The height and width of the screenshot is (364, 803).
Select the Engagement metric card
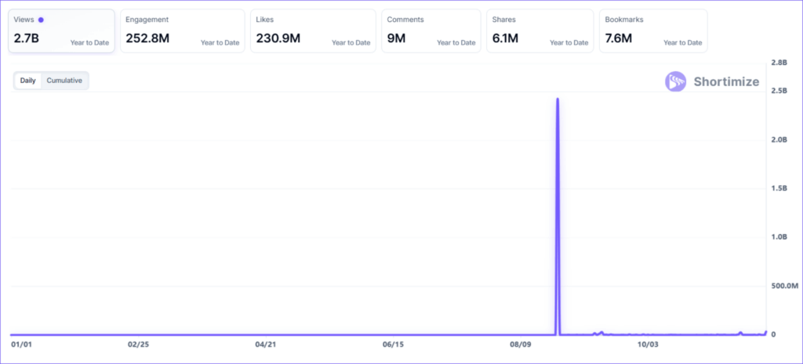[183, 31]
